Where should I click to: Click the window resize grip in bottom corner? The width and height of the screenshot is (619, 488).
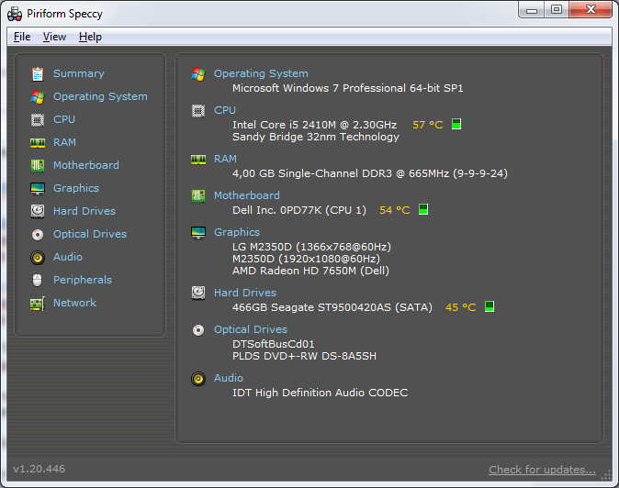tap(605, 475)
